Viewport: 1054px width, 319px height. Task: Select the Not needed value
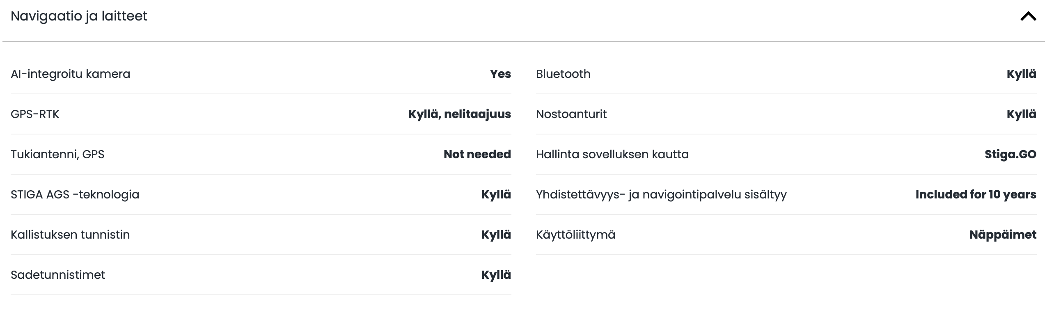477,155
